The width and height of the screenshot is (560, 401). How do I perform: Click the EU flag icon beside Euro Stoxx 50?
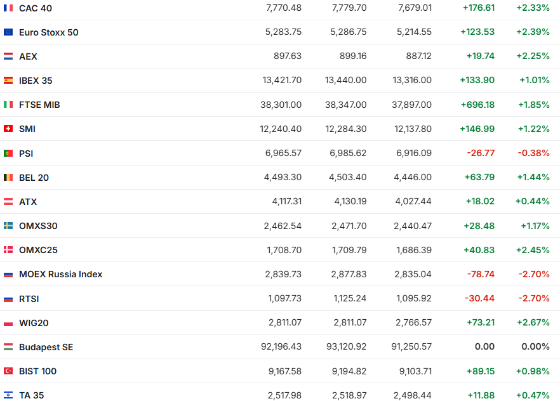point(8,32)
